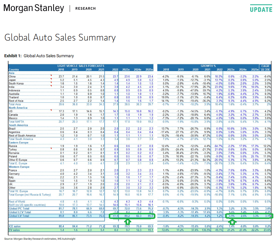Image resolution: width=277 pixels, height=251 pixels.
Task: Click EV sales 2021 growth value 136.5%
Action: coord(206,230)
